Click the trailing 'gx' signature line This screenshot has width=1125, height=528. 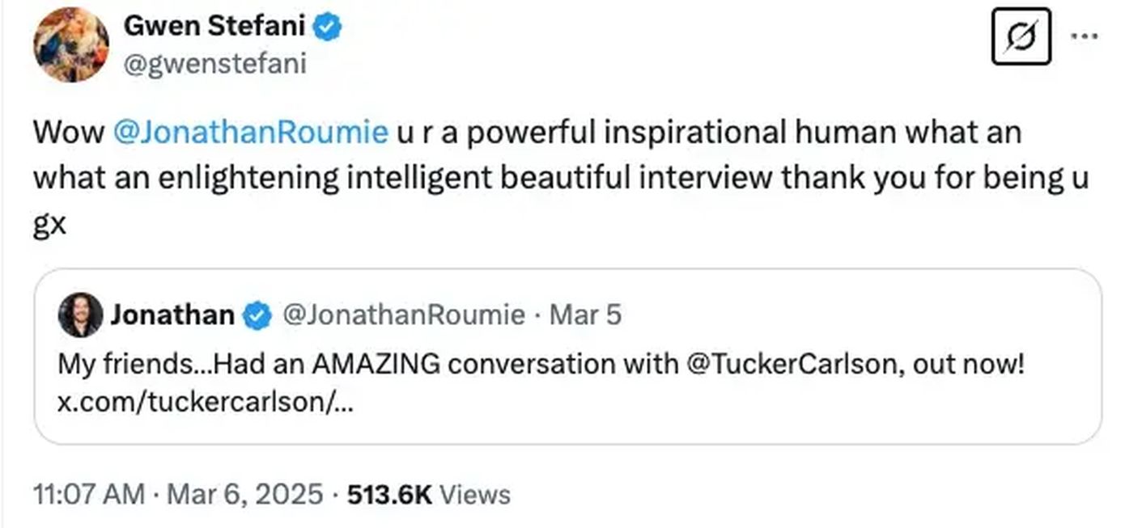49,226
